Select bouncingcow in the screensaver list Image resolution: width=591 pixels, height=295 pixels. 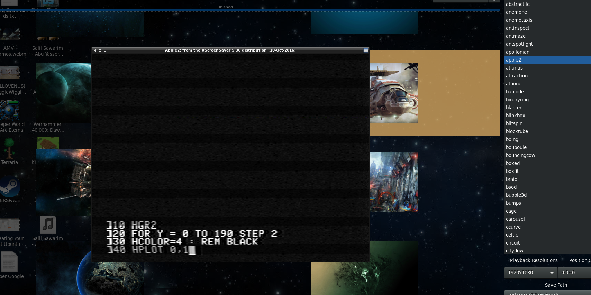coord(547,155)
